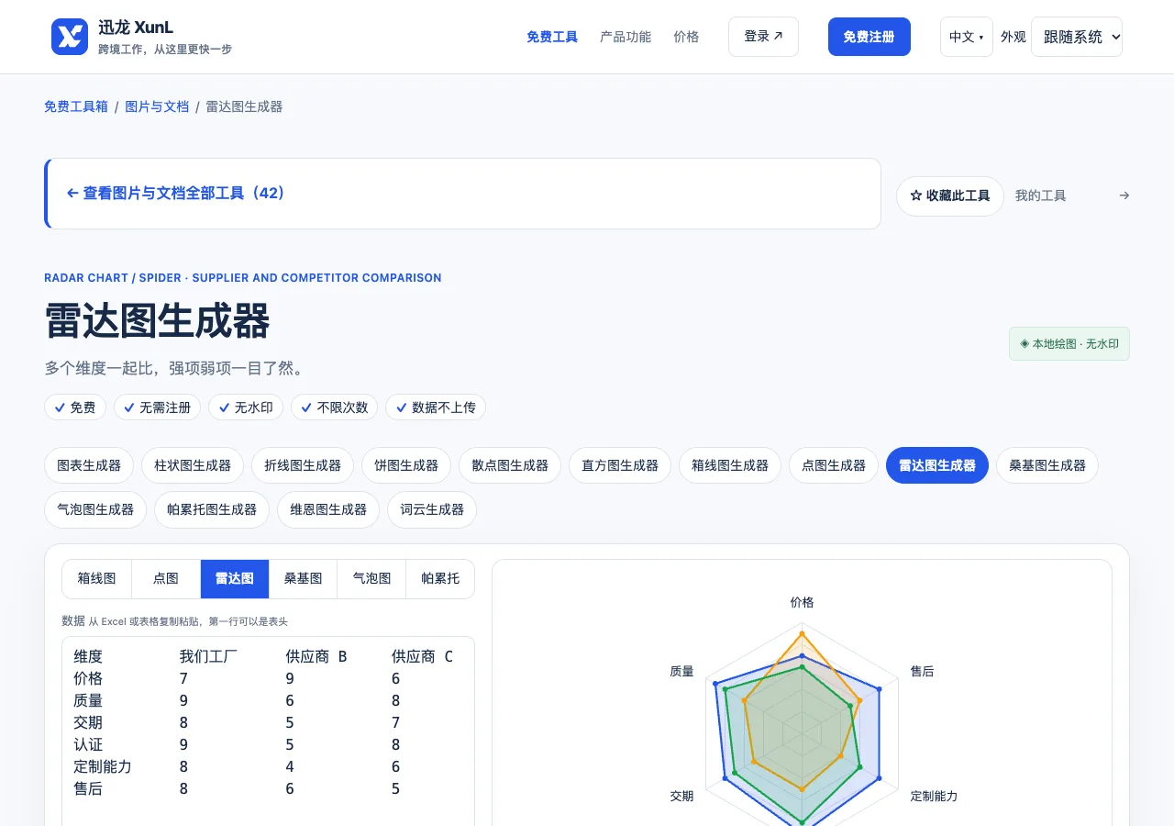Open the 点图生成器 tool chip
The image size is (1174, 826).
[x=834, y=465]
